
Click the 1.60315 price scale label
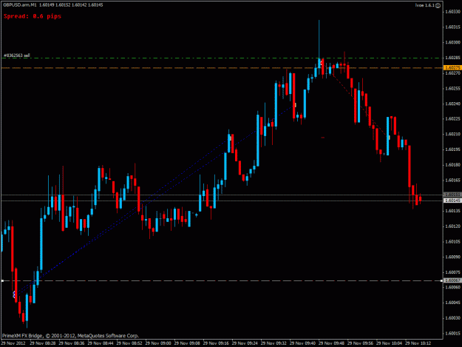tap(453, 27)
